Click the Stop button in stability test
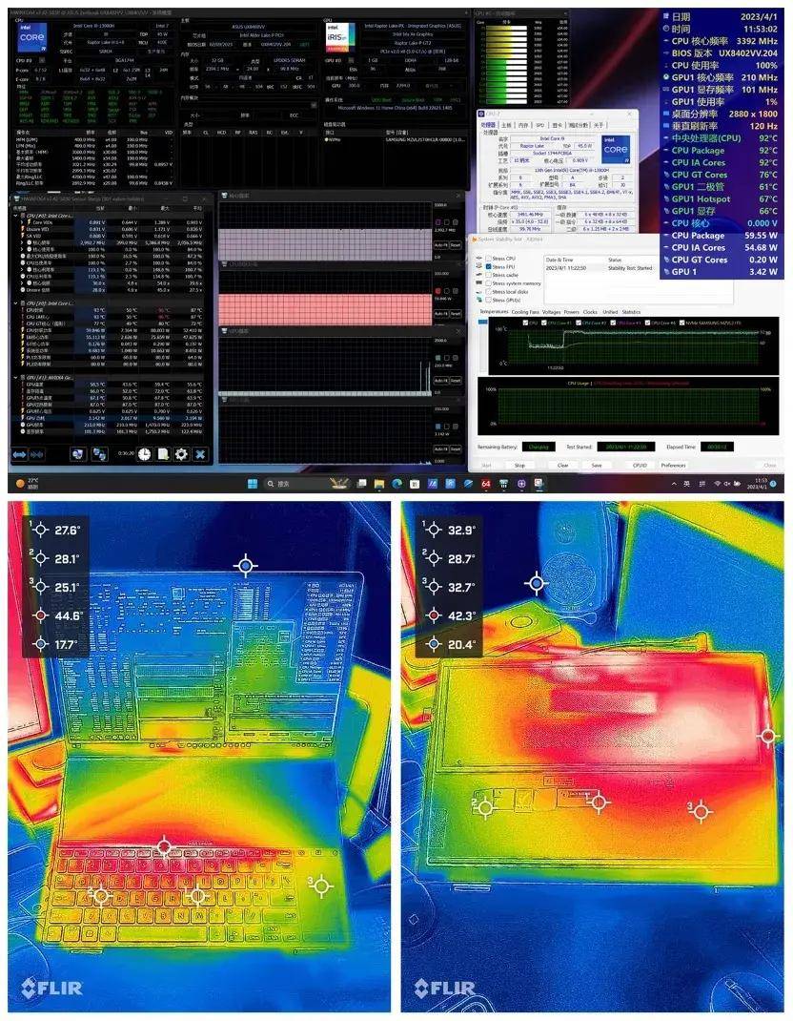 (x=519, y=466)
